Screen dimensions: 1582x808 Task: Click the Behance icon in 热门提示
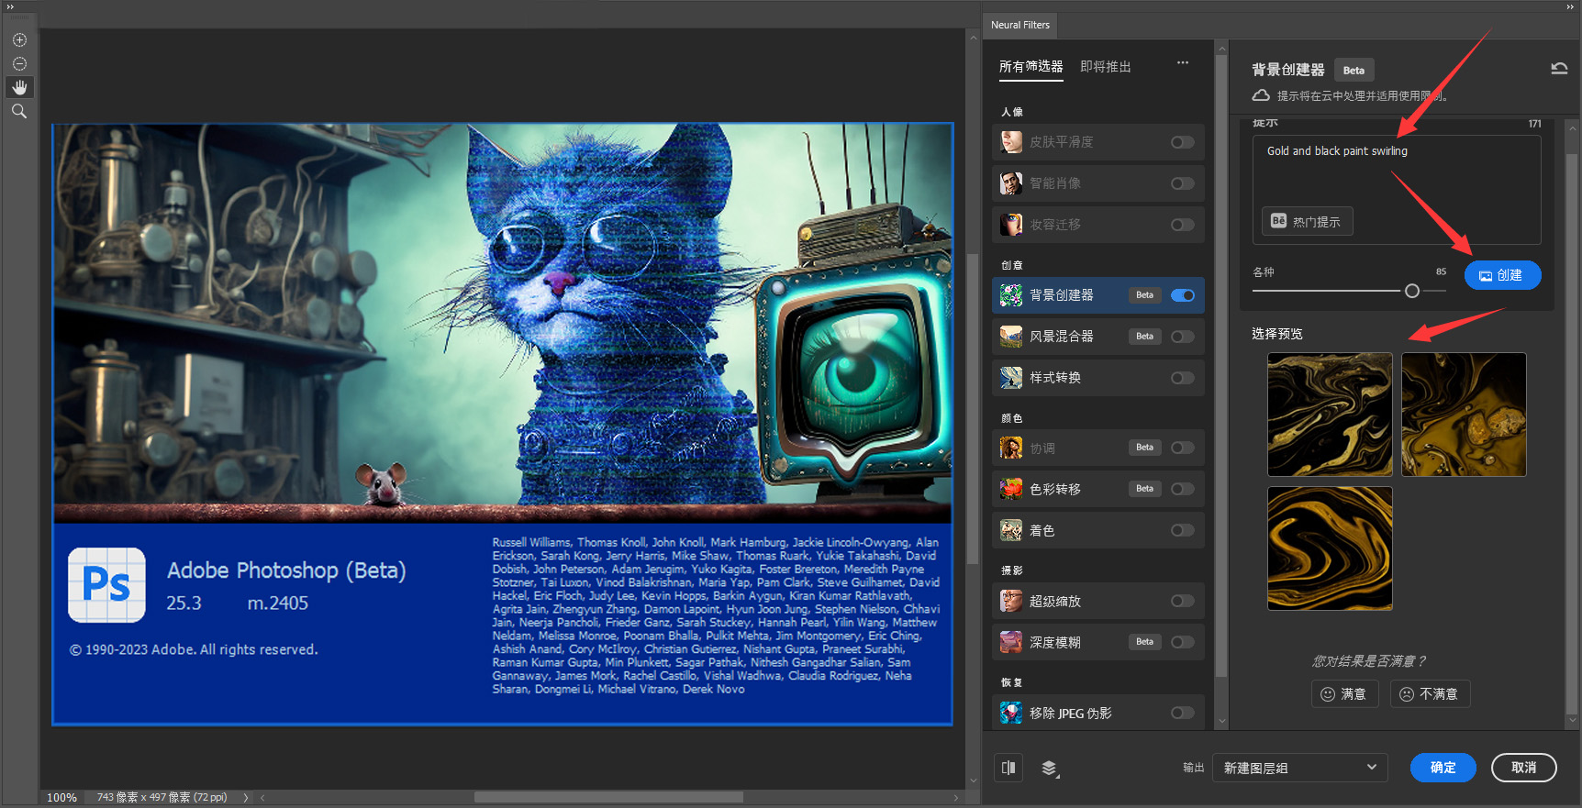[x=1278, y=221]
